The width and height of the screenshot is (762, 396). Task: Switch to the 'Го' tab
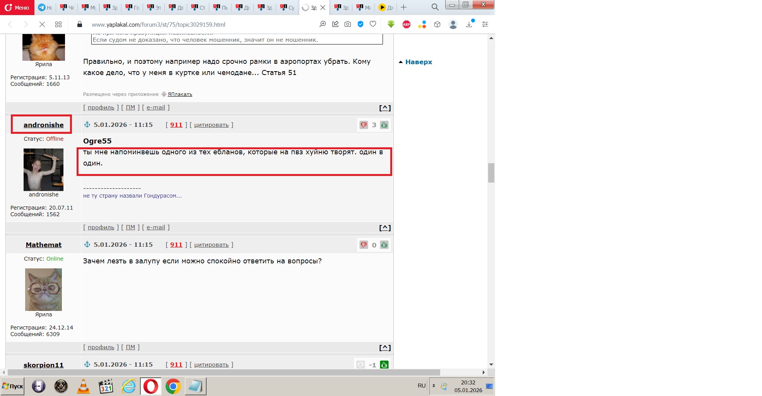pyautogui.click(x=133, y=7)
